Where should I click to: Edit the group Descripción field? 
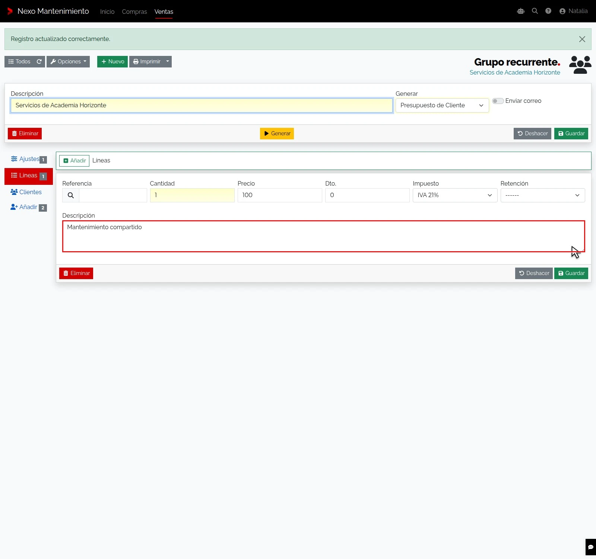pyautogui.click(x=202, y=105)
